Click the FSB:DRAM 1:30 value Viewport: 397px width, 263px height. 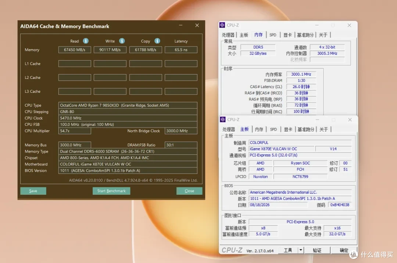(301, 81)
